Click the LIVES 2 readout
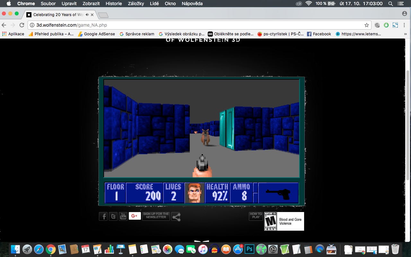 (173, 193)
